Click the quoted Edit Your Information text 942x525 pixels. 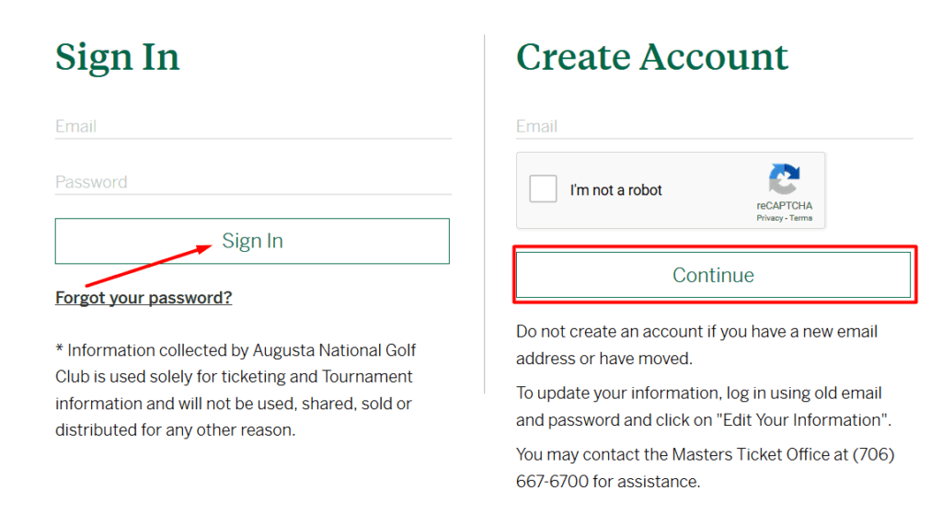pyautogui.click(x=801, y=420)
